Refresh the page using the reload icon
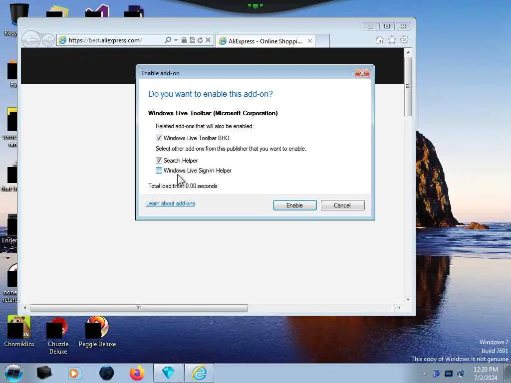Image resolution: width=511 pixels, height=383 pixels. [x=200, y=40]
